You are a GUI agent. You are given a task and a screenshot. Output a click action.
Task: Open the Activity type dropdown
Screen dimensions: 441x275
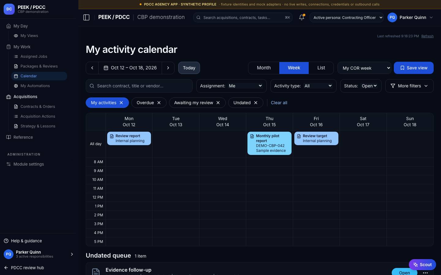point(303,86)
